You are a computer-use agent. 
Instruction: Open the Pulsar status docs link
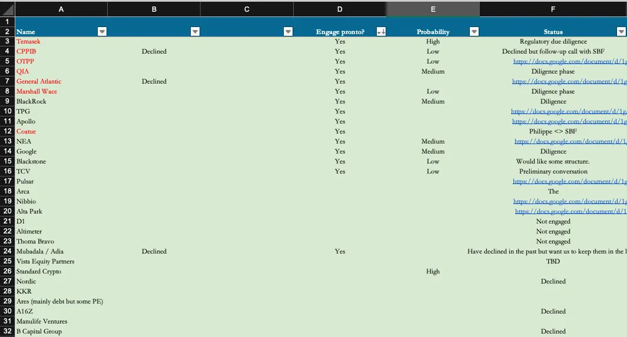pos(570,181)
